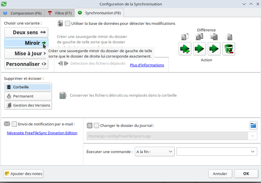Choose the Personnaliser variant
This screenshot has height=183, width=261.
(26, 64)
